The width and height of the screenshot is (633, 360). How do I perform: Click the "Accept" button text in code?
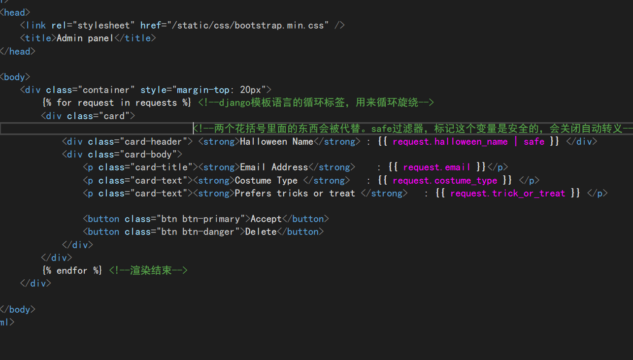coord(266,219)
